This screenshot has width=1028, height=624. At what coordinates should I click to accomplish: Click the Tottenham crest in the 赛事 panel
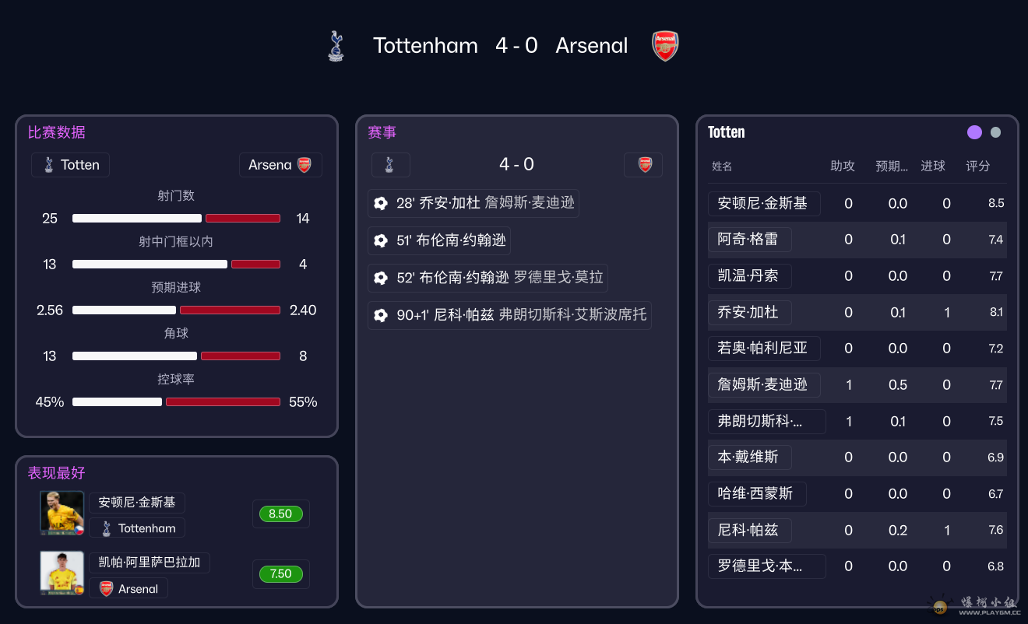(x=390, y=165)
